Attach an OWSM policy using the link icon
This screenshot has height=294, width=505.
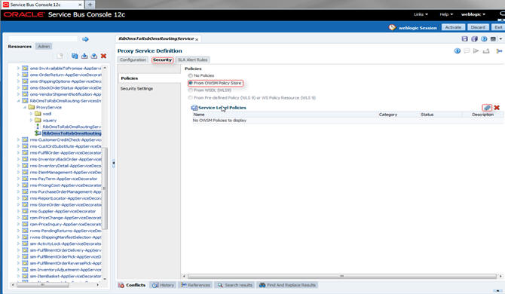[487, 108]
